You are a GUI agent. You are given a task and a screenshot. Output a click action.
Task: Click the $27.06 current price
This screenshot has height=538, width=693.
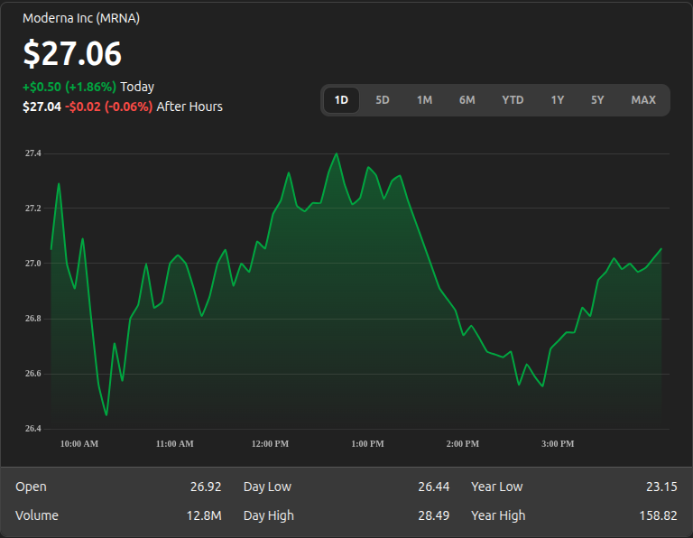click(72, 53)
